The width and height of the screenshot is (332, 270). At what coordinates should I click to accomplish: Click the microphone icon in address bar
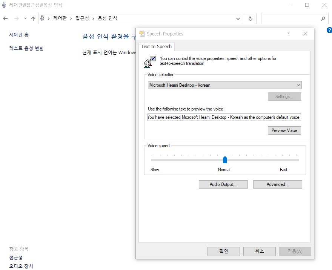(x=43, y=18)
